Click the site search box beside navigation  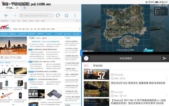pos(70,29)
